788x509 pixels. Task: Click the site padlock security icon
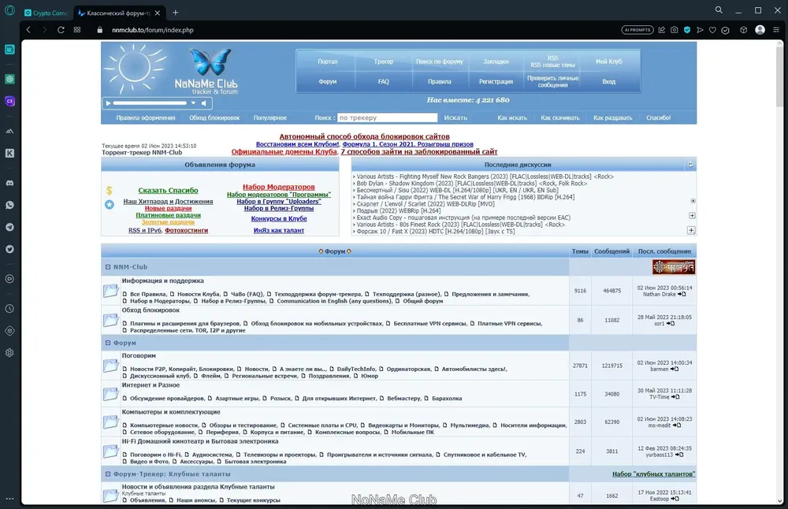pos(99,30)
